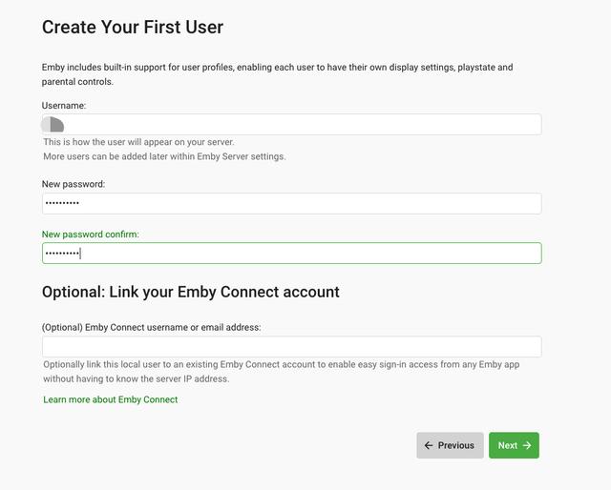This screenshot has width=611, height=490.
Task: Focus the Emby Connect username or email field
Action: pos(291,347)
